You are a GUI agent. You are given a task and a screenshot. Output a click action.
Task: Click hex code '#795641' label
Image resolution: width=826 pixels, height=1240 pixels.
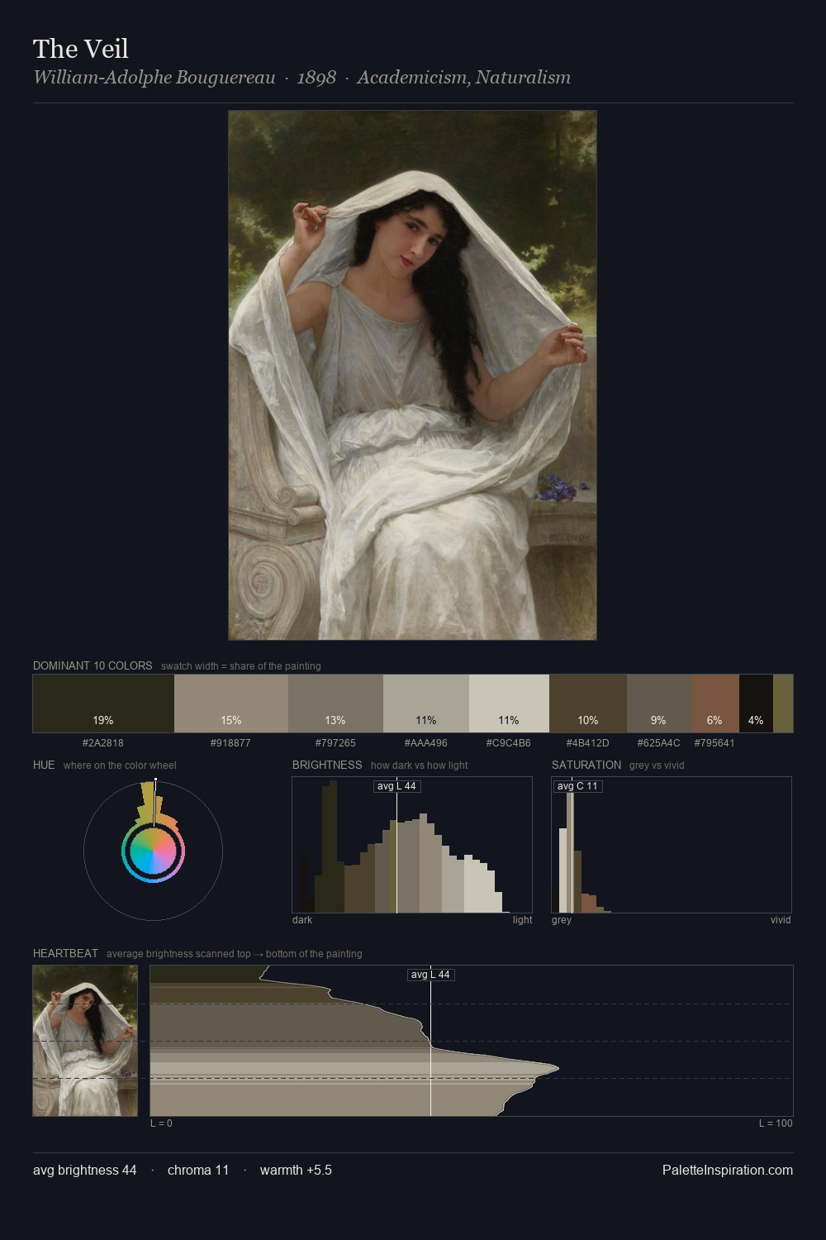tap(714, 743)
